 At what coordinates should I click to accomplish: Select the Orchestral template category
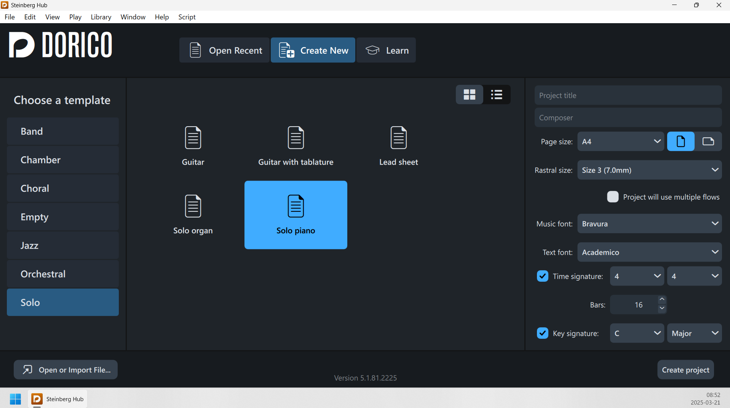tap(63, 274)
